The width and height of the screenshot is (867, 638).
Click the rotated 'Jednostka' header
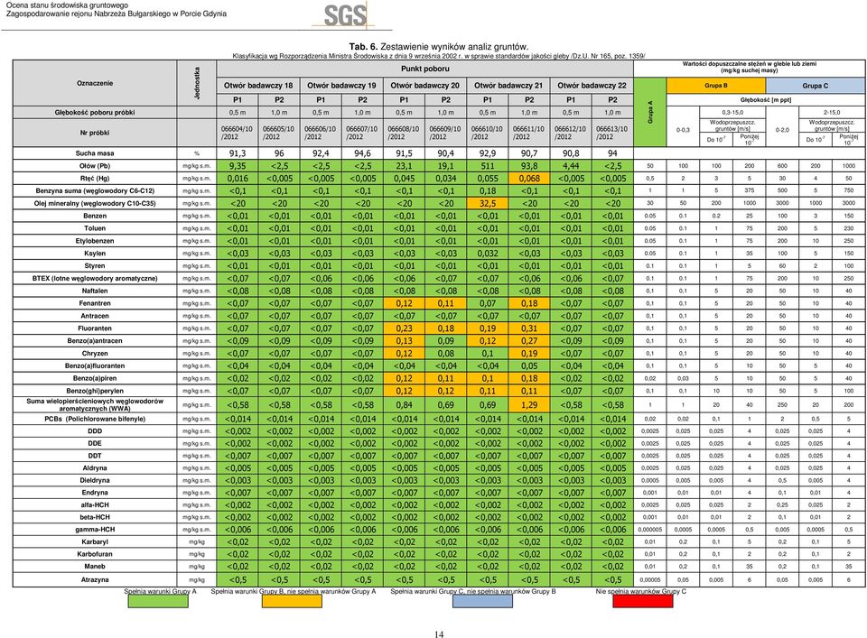197,83
